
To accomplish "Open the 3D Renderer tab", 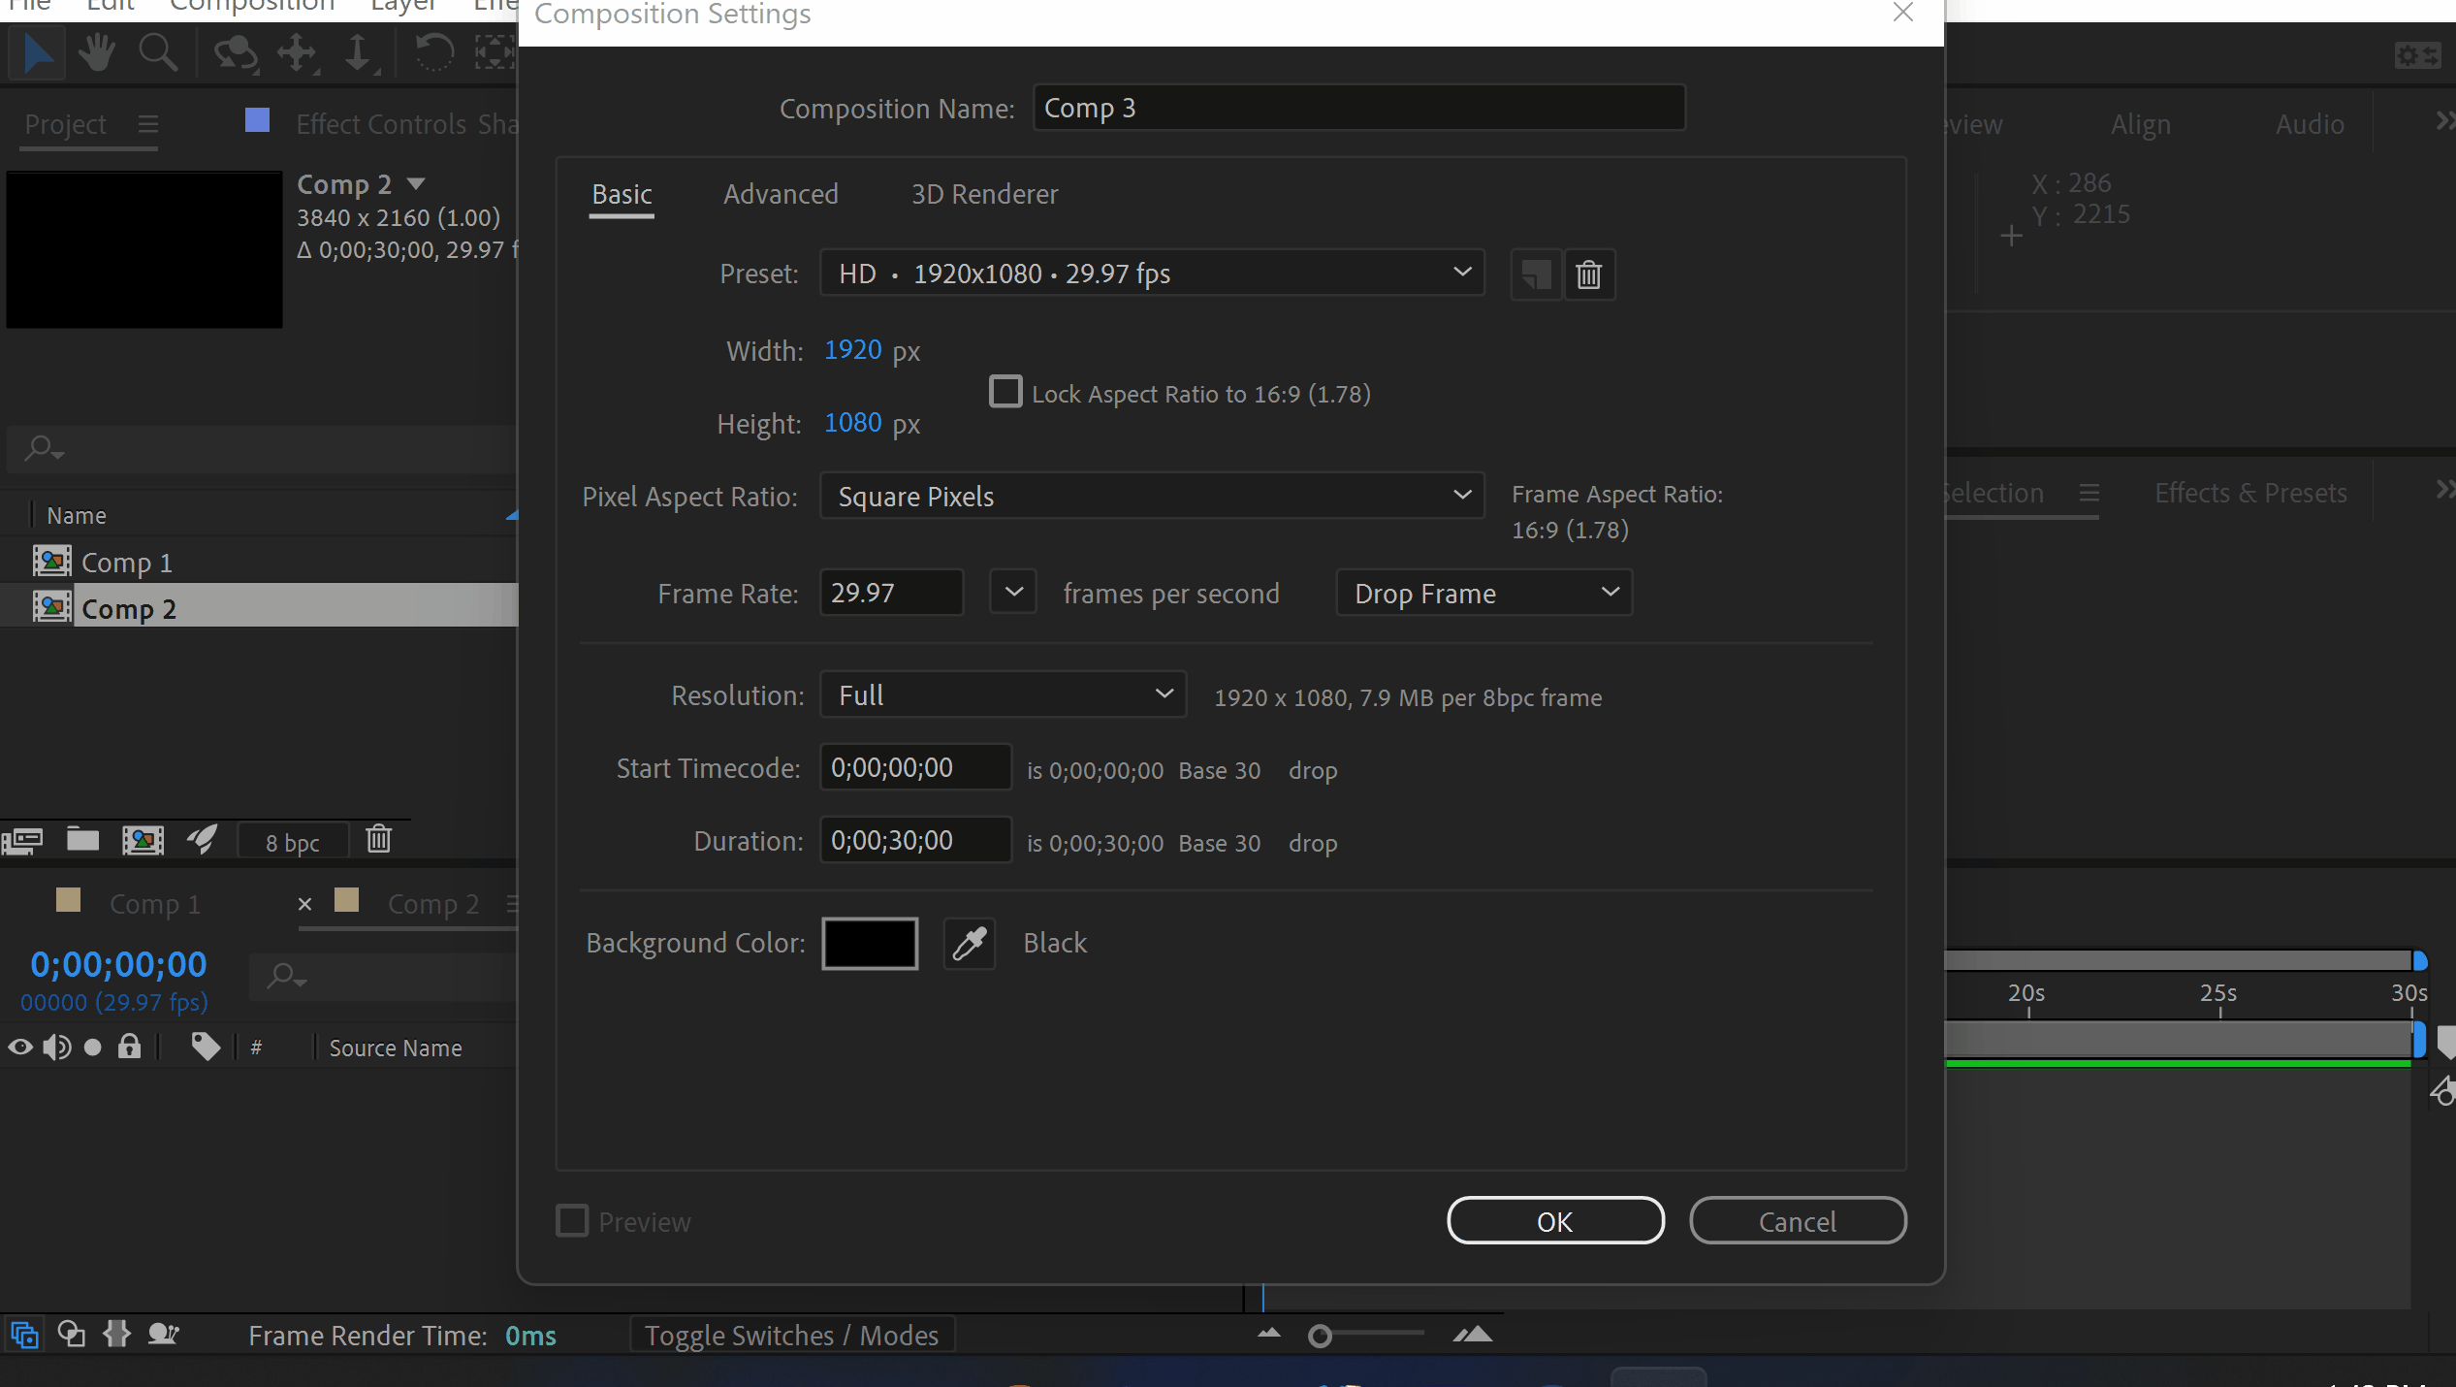I will [x=984, y=194].
